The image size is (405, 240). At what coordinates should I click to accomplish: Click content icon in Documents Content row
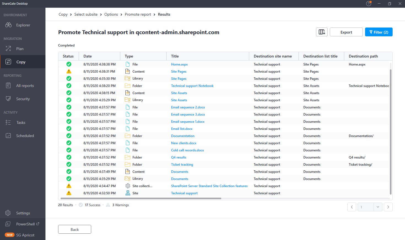pos(128,171)
